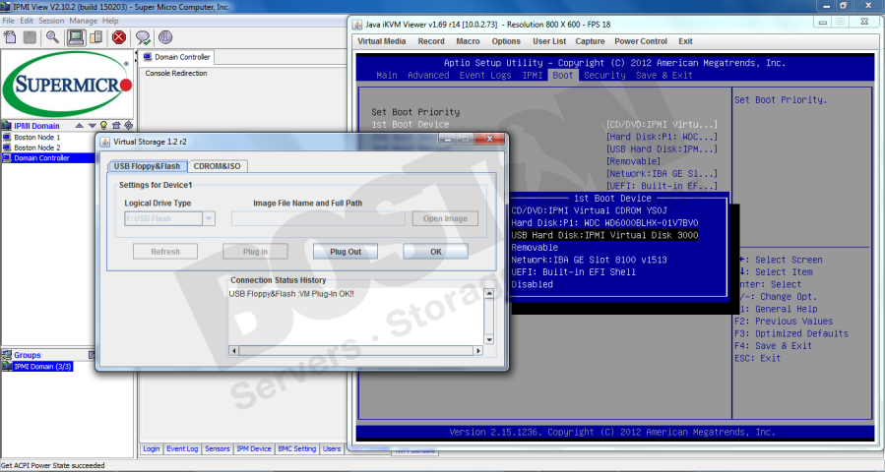Click the Image File Name and Full Path field

pyautogui.click(x=318, y=219)
